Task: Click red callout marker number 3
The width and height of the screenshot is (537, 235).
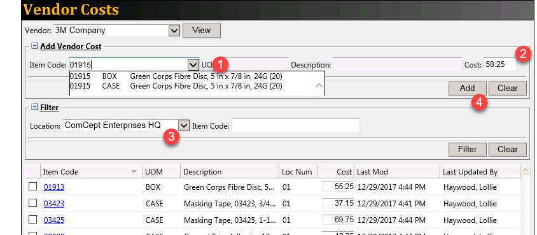Action: 171,137
